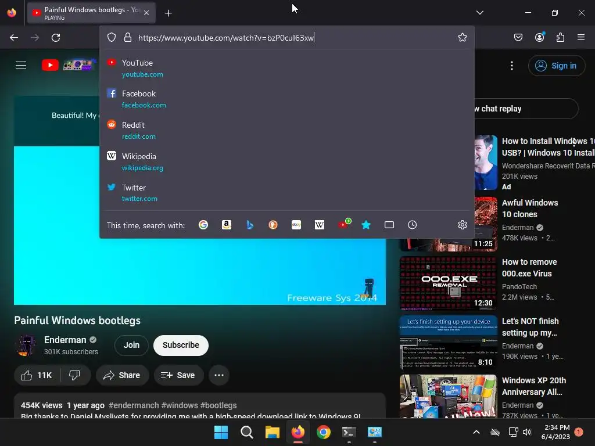Open Firefox application hamburger menu
This screenshot has height=446, width=595.
(581, 37)
